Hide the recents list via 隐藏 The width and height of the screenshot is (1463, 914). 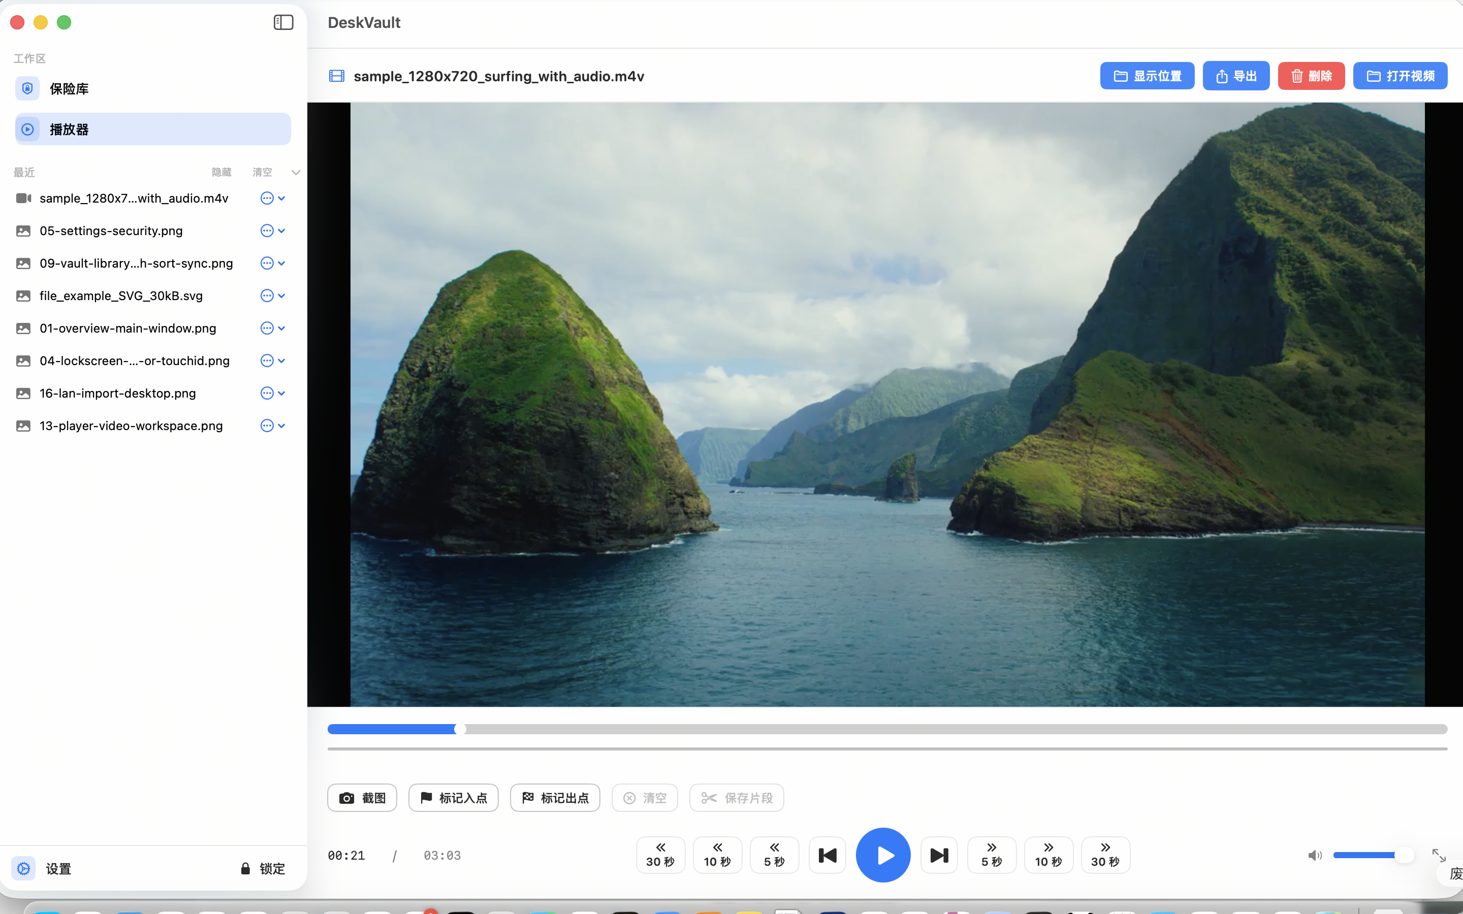pyautogui.click(x=221, y=172)
